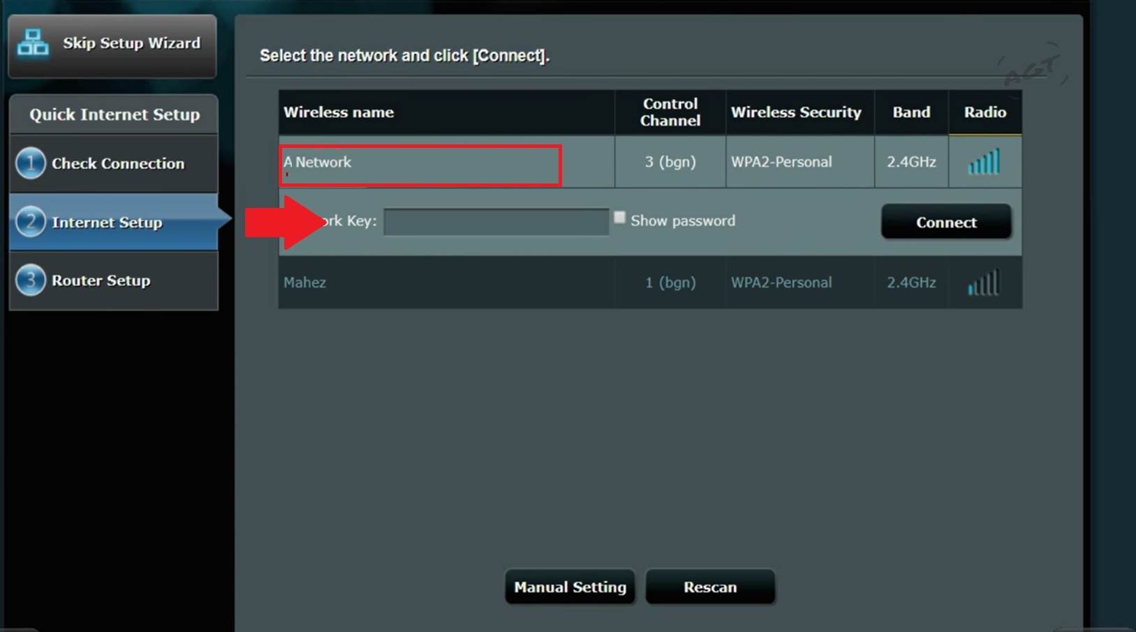Focus the Network Key input field
The image size is (1136, 632).
[x=496, y=222]
